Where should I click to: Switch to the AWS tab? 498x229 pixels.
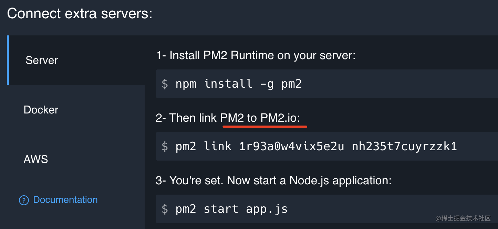(x=35, y=159)
